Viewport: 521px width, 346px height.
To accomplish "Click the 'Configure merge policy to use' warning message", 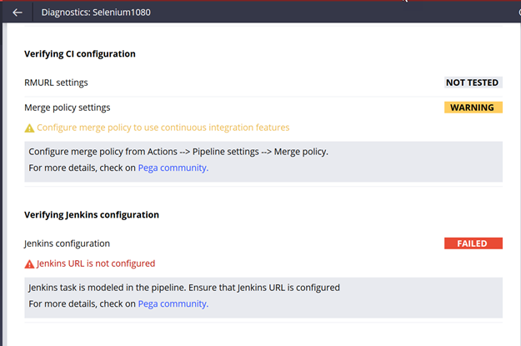I will click(x=163, y=128).
